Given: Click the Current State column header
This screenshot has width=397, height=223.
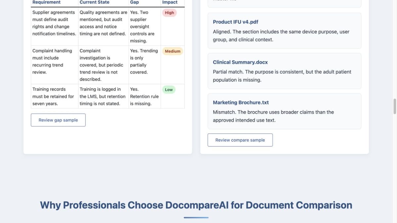Looking at the screenshot, I should coord(95,2).
